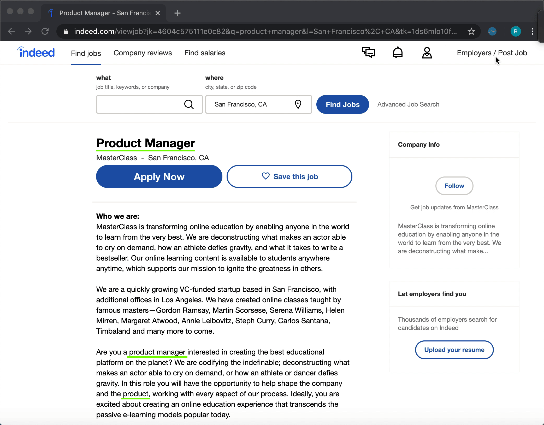Click 'Get job updates from MasterClass' text
The height and width of the screenshot is (425, 544).
[x=454, y=208]
